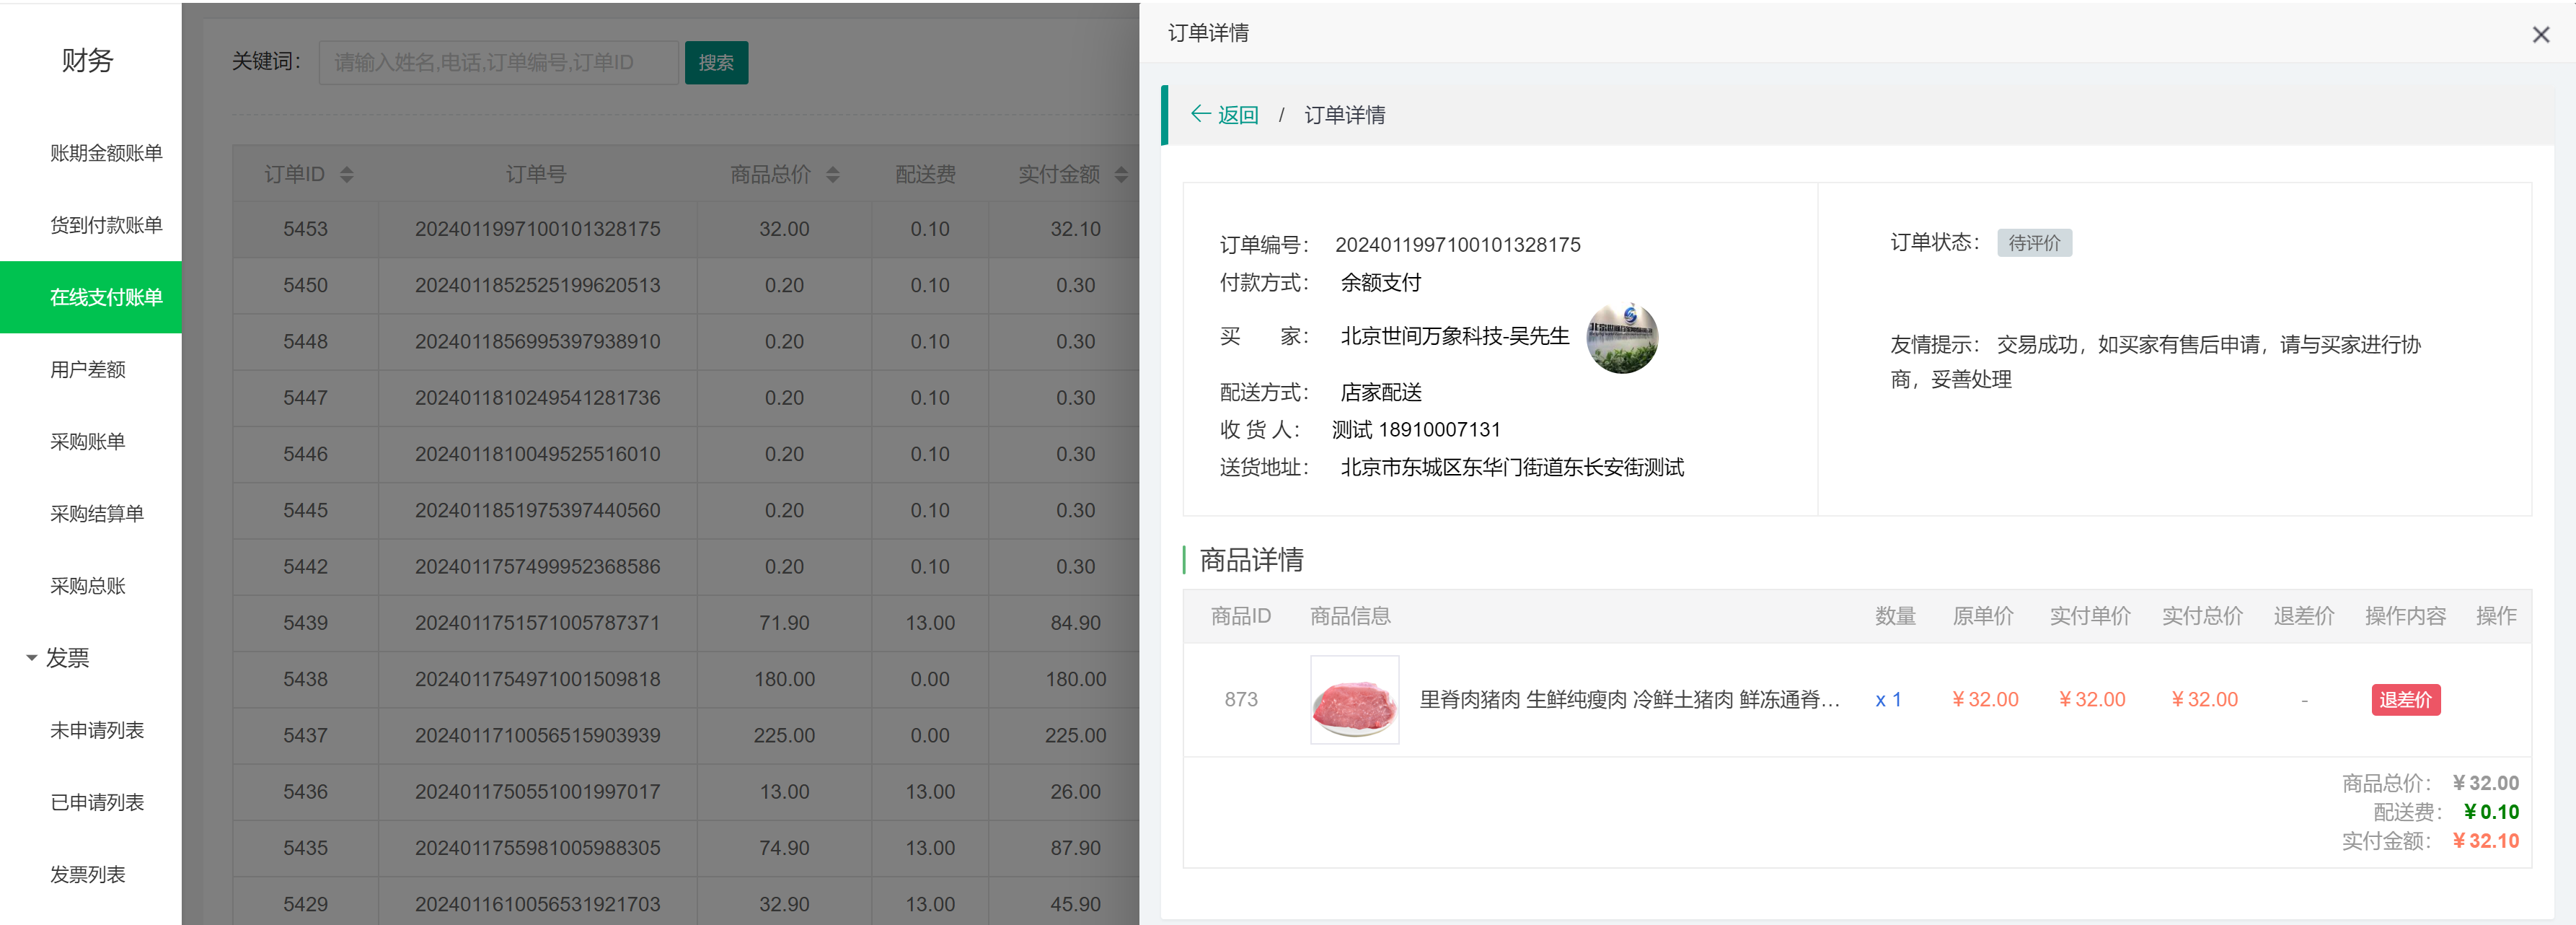Open 未申请列表 under 发票

point(97,730)
